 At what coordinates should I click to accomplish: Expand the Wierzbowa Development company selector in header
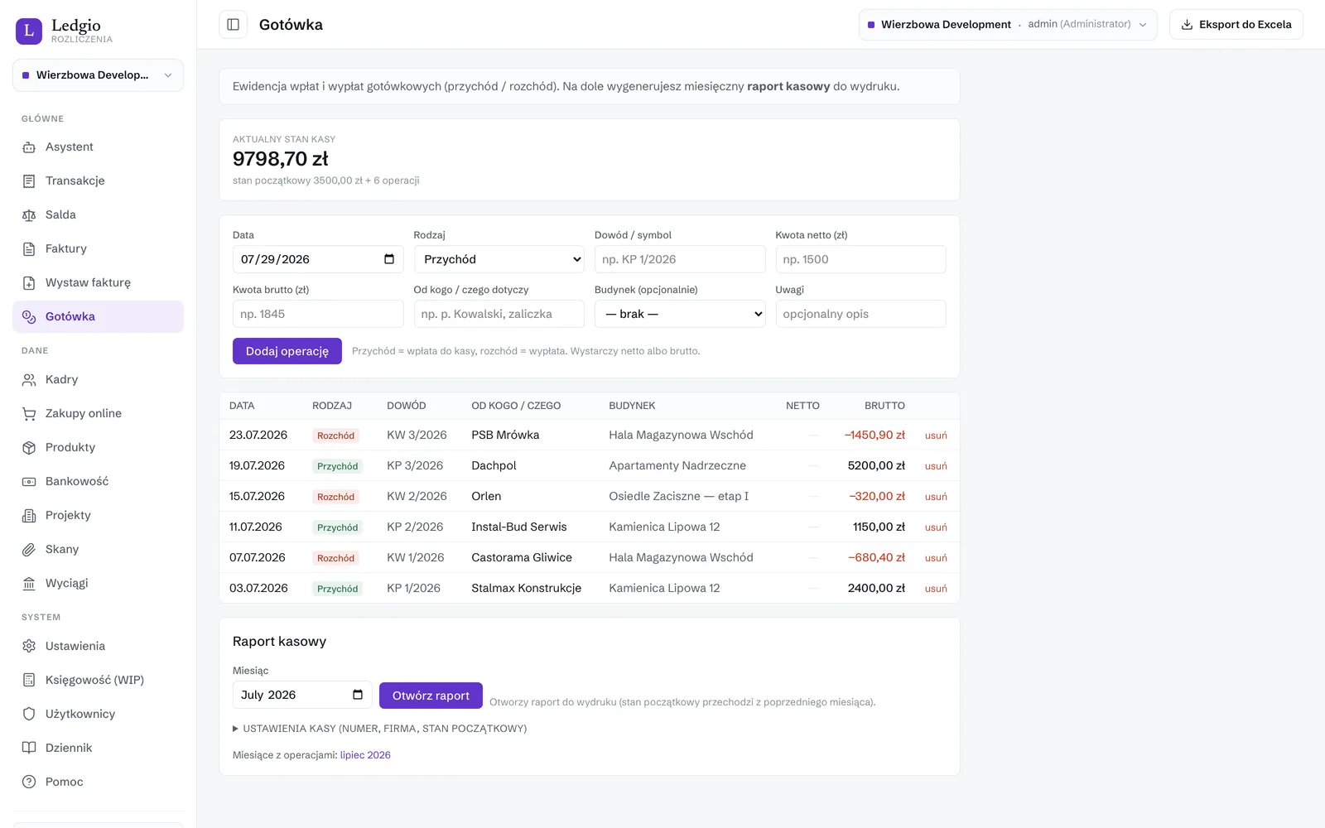[x=1008, y=25]
